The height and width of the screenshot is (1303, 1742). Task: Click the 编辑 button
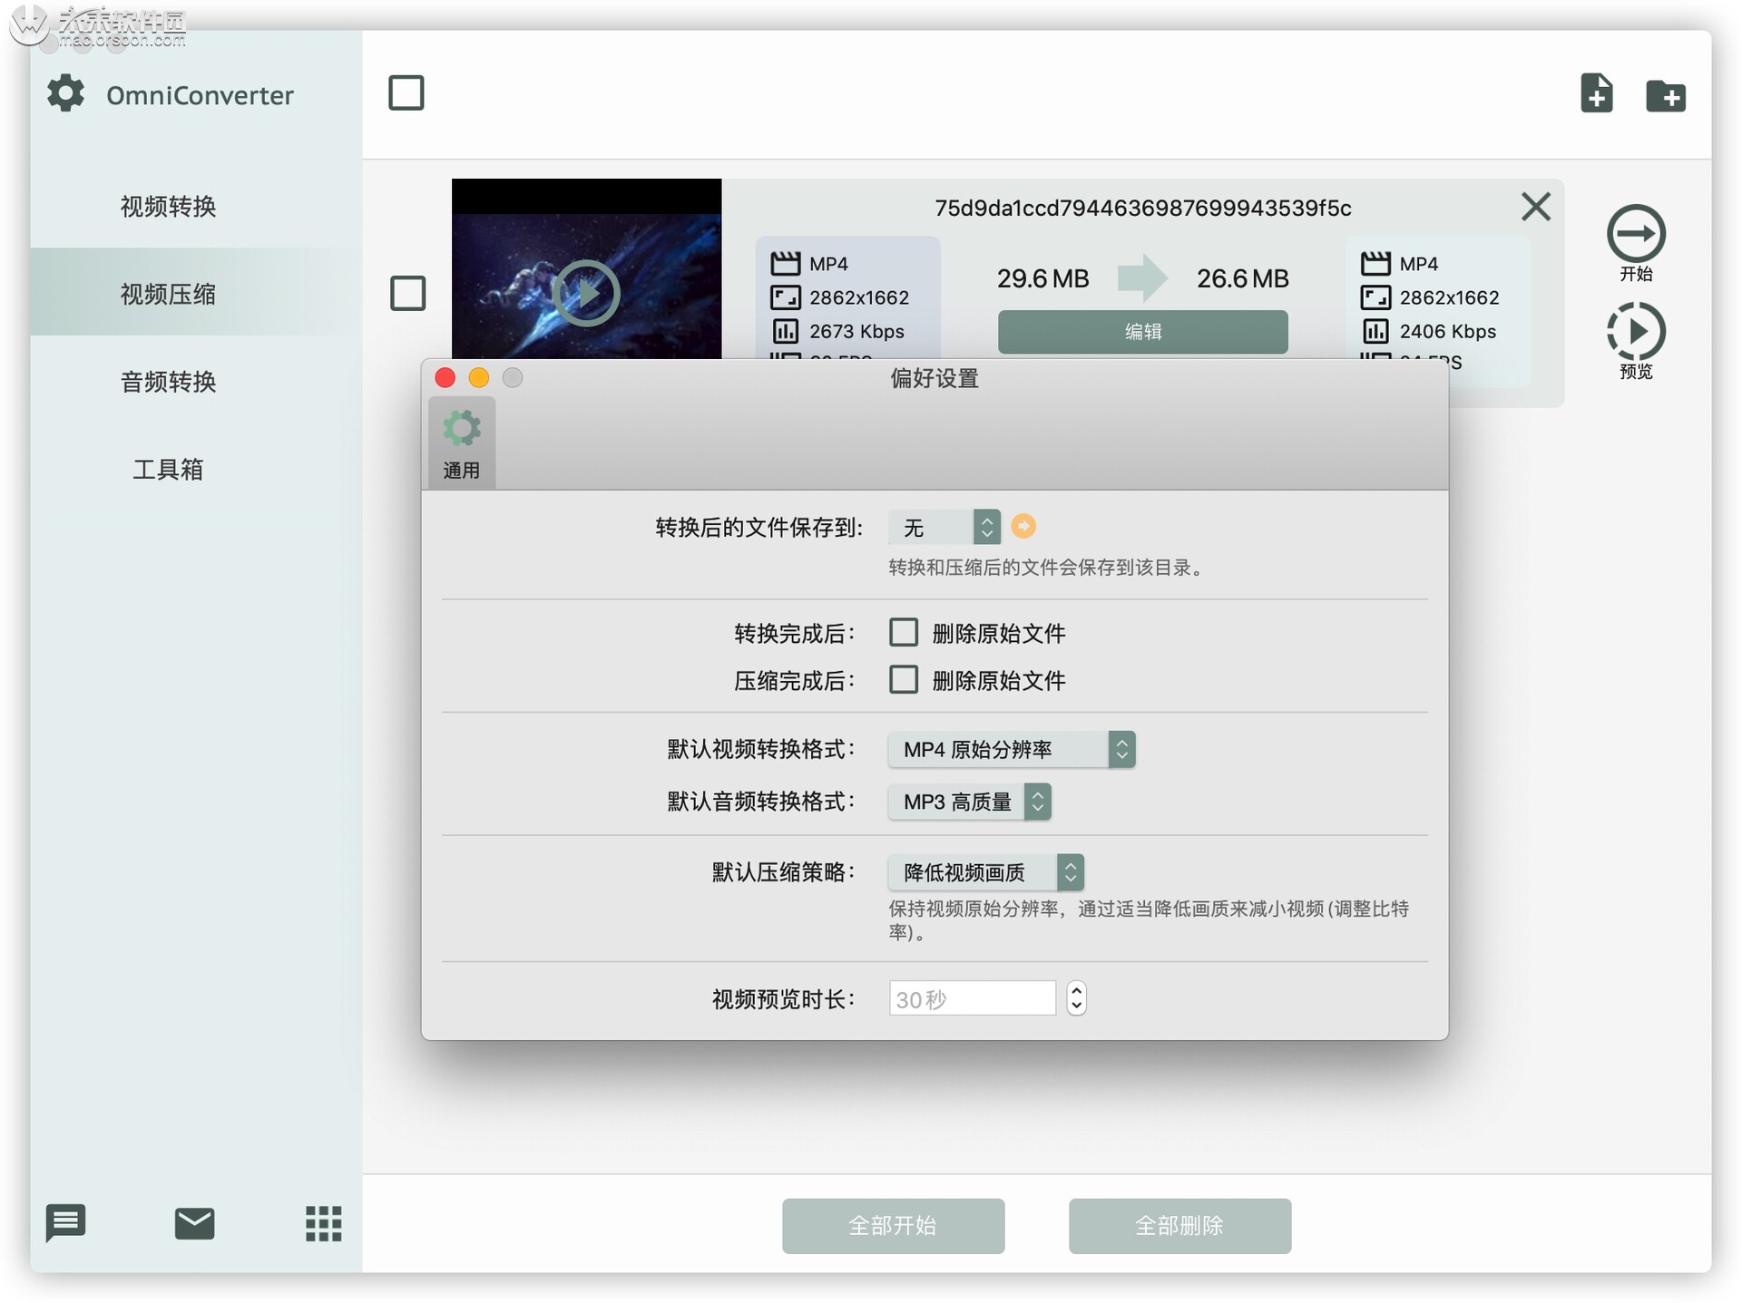click(x=1141, y=332)
